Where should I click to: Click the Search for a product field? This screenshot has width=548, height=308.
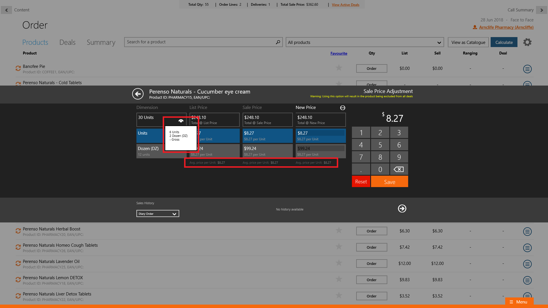point(200,42)
